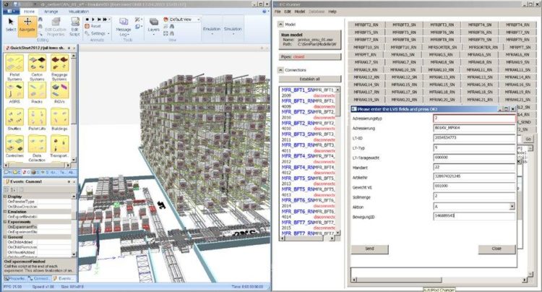Image resolution: width=542 pixels, height=292 pixels.
Task: Expand the animation Settings dropdown
Action: click(x=97, y=33)
